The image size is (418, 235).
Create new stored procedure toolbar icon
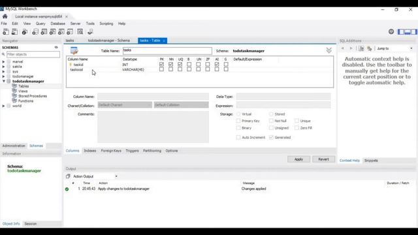(61, 32)
